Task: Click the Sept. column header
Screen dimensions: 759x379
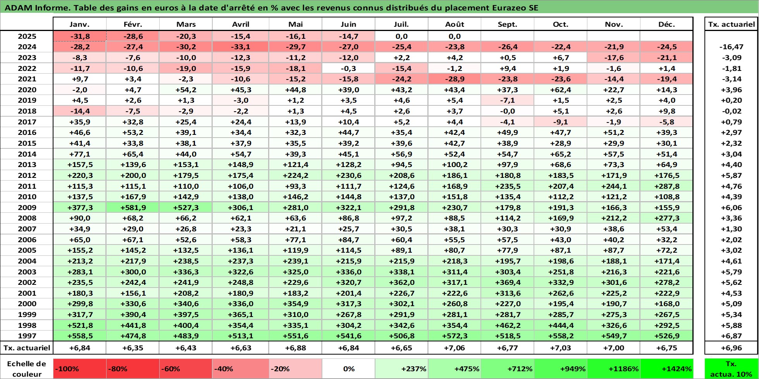Action: pyautogui.click(x=508, y=24)
